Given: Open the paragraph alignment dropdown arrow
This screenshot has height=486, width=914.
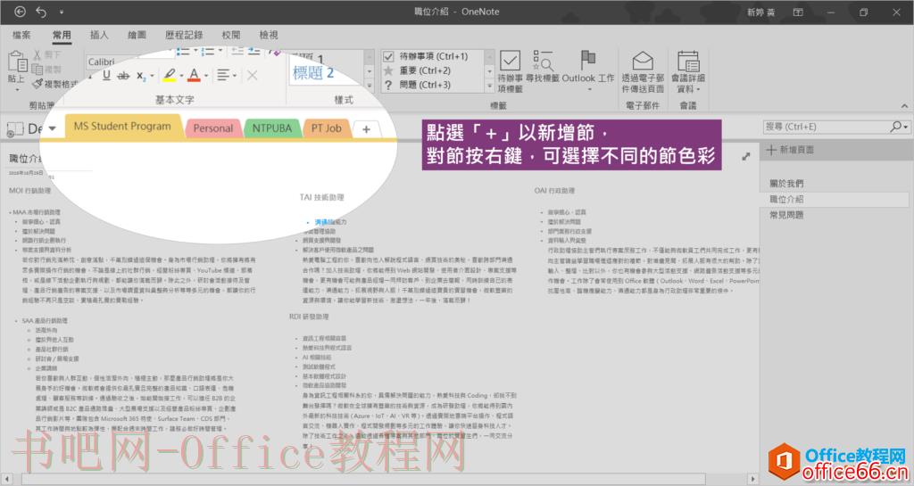Looking at the screenshot, I should [x=235, y=76].
